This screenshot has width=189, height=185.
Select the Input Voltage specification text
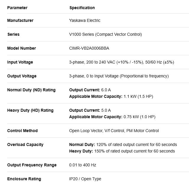point(122,62)
